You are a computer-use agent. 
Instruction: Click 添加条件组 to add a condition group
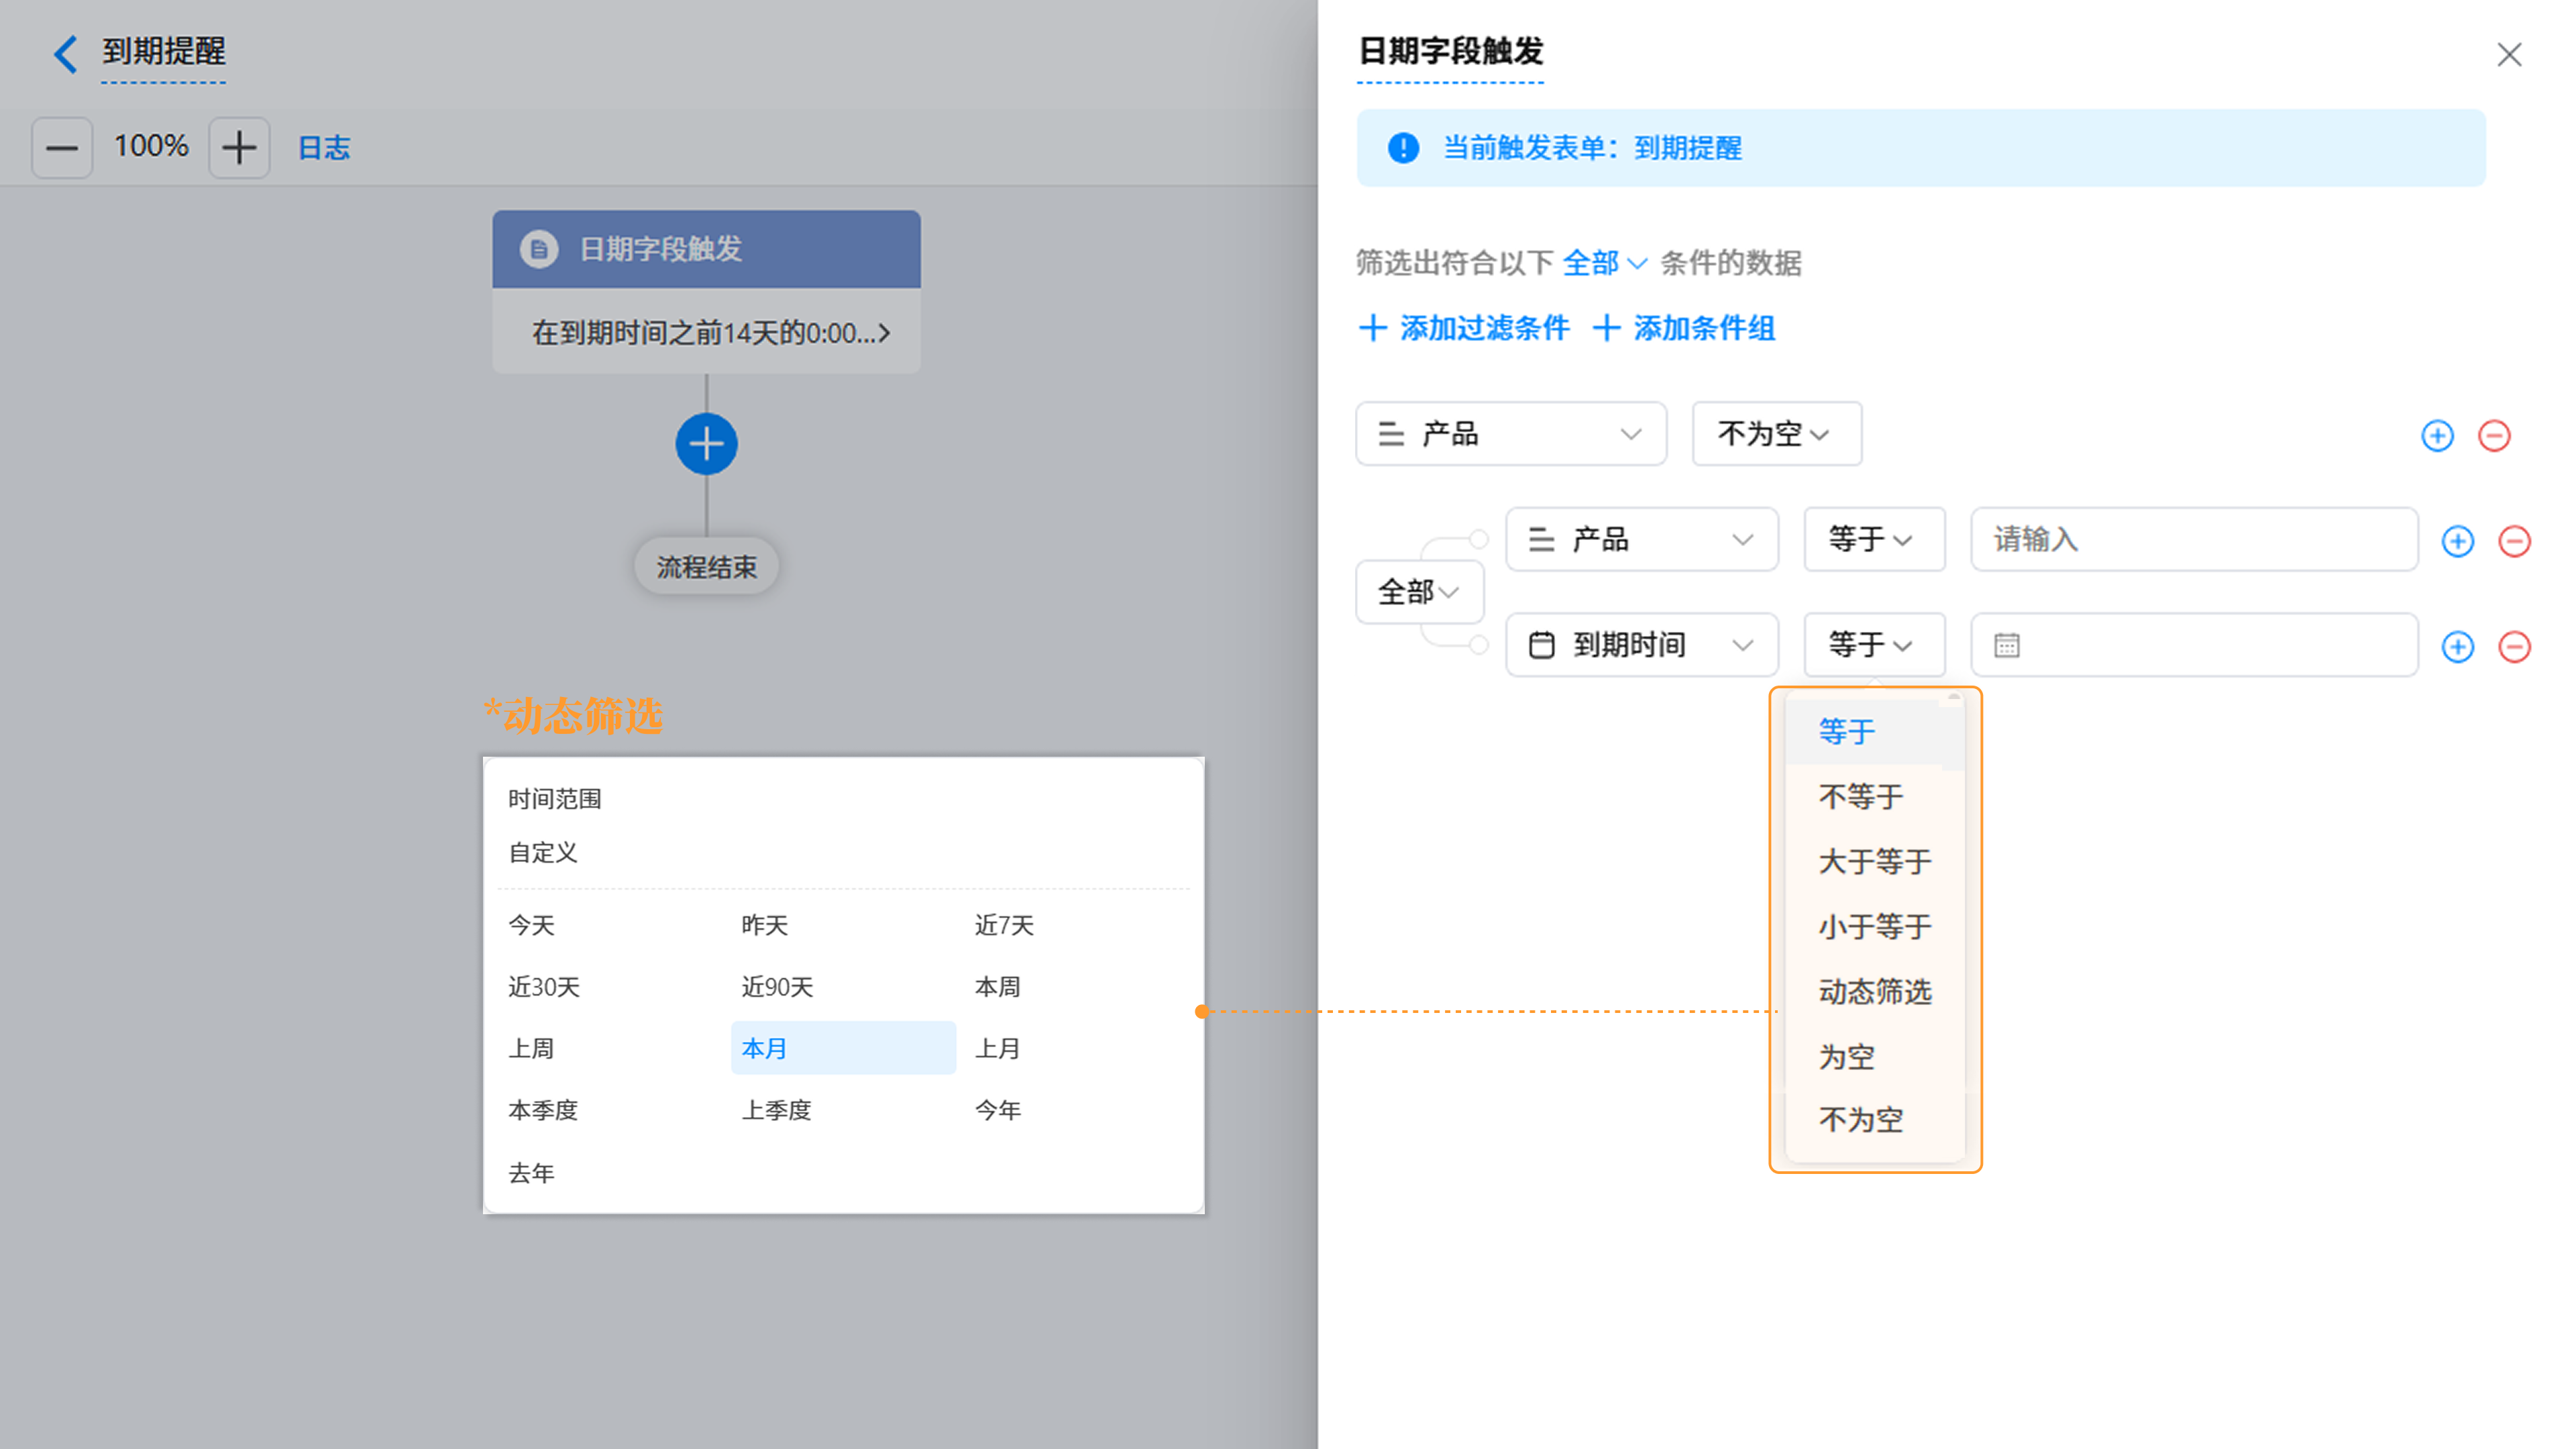point(1684,328)
